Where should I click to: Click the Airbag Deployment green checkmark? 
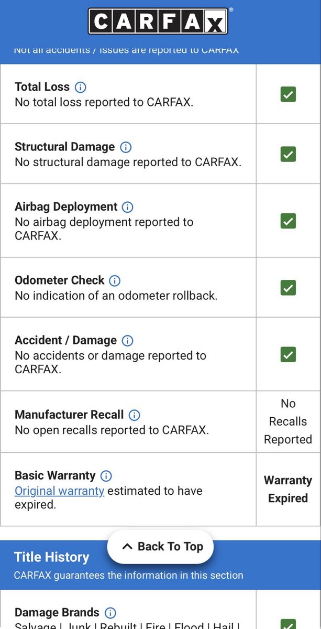pyautogui.click(x=288, y=221)
